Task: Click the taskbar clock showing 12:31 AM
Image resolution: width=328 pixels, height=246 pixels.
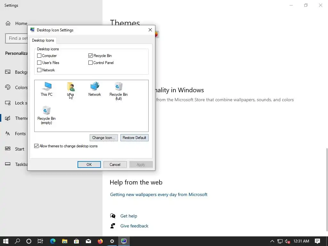Action: 301,241
